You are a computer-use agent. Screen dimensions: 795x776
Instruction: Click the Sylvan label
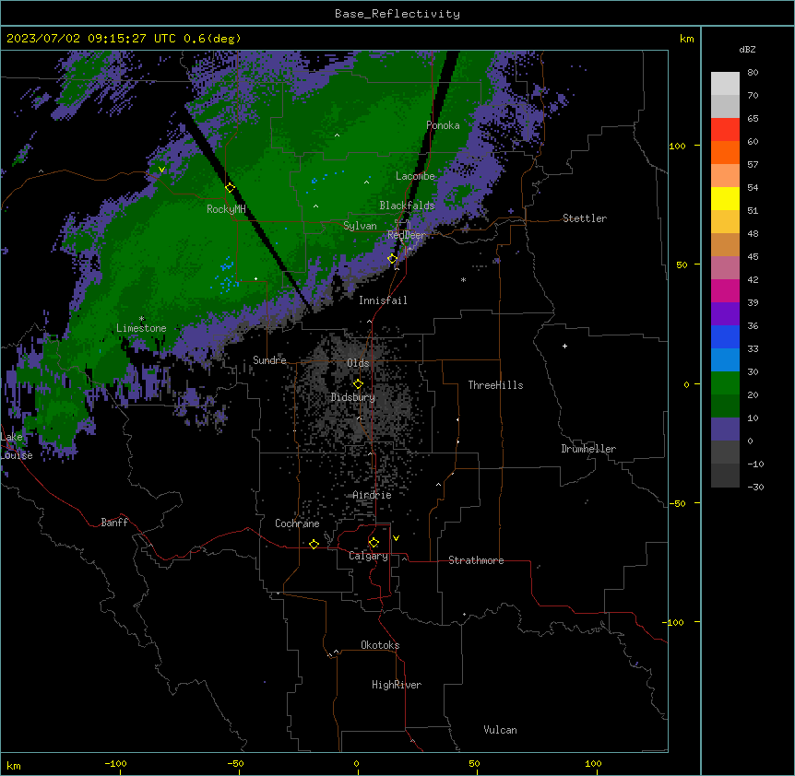[x=360, y=226]
